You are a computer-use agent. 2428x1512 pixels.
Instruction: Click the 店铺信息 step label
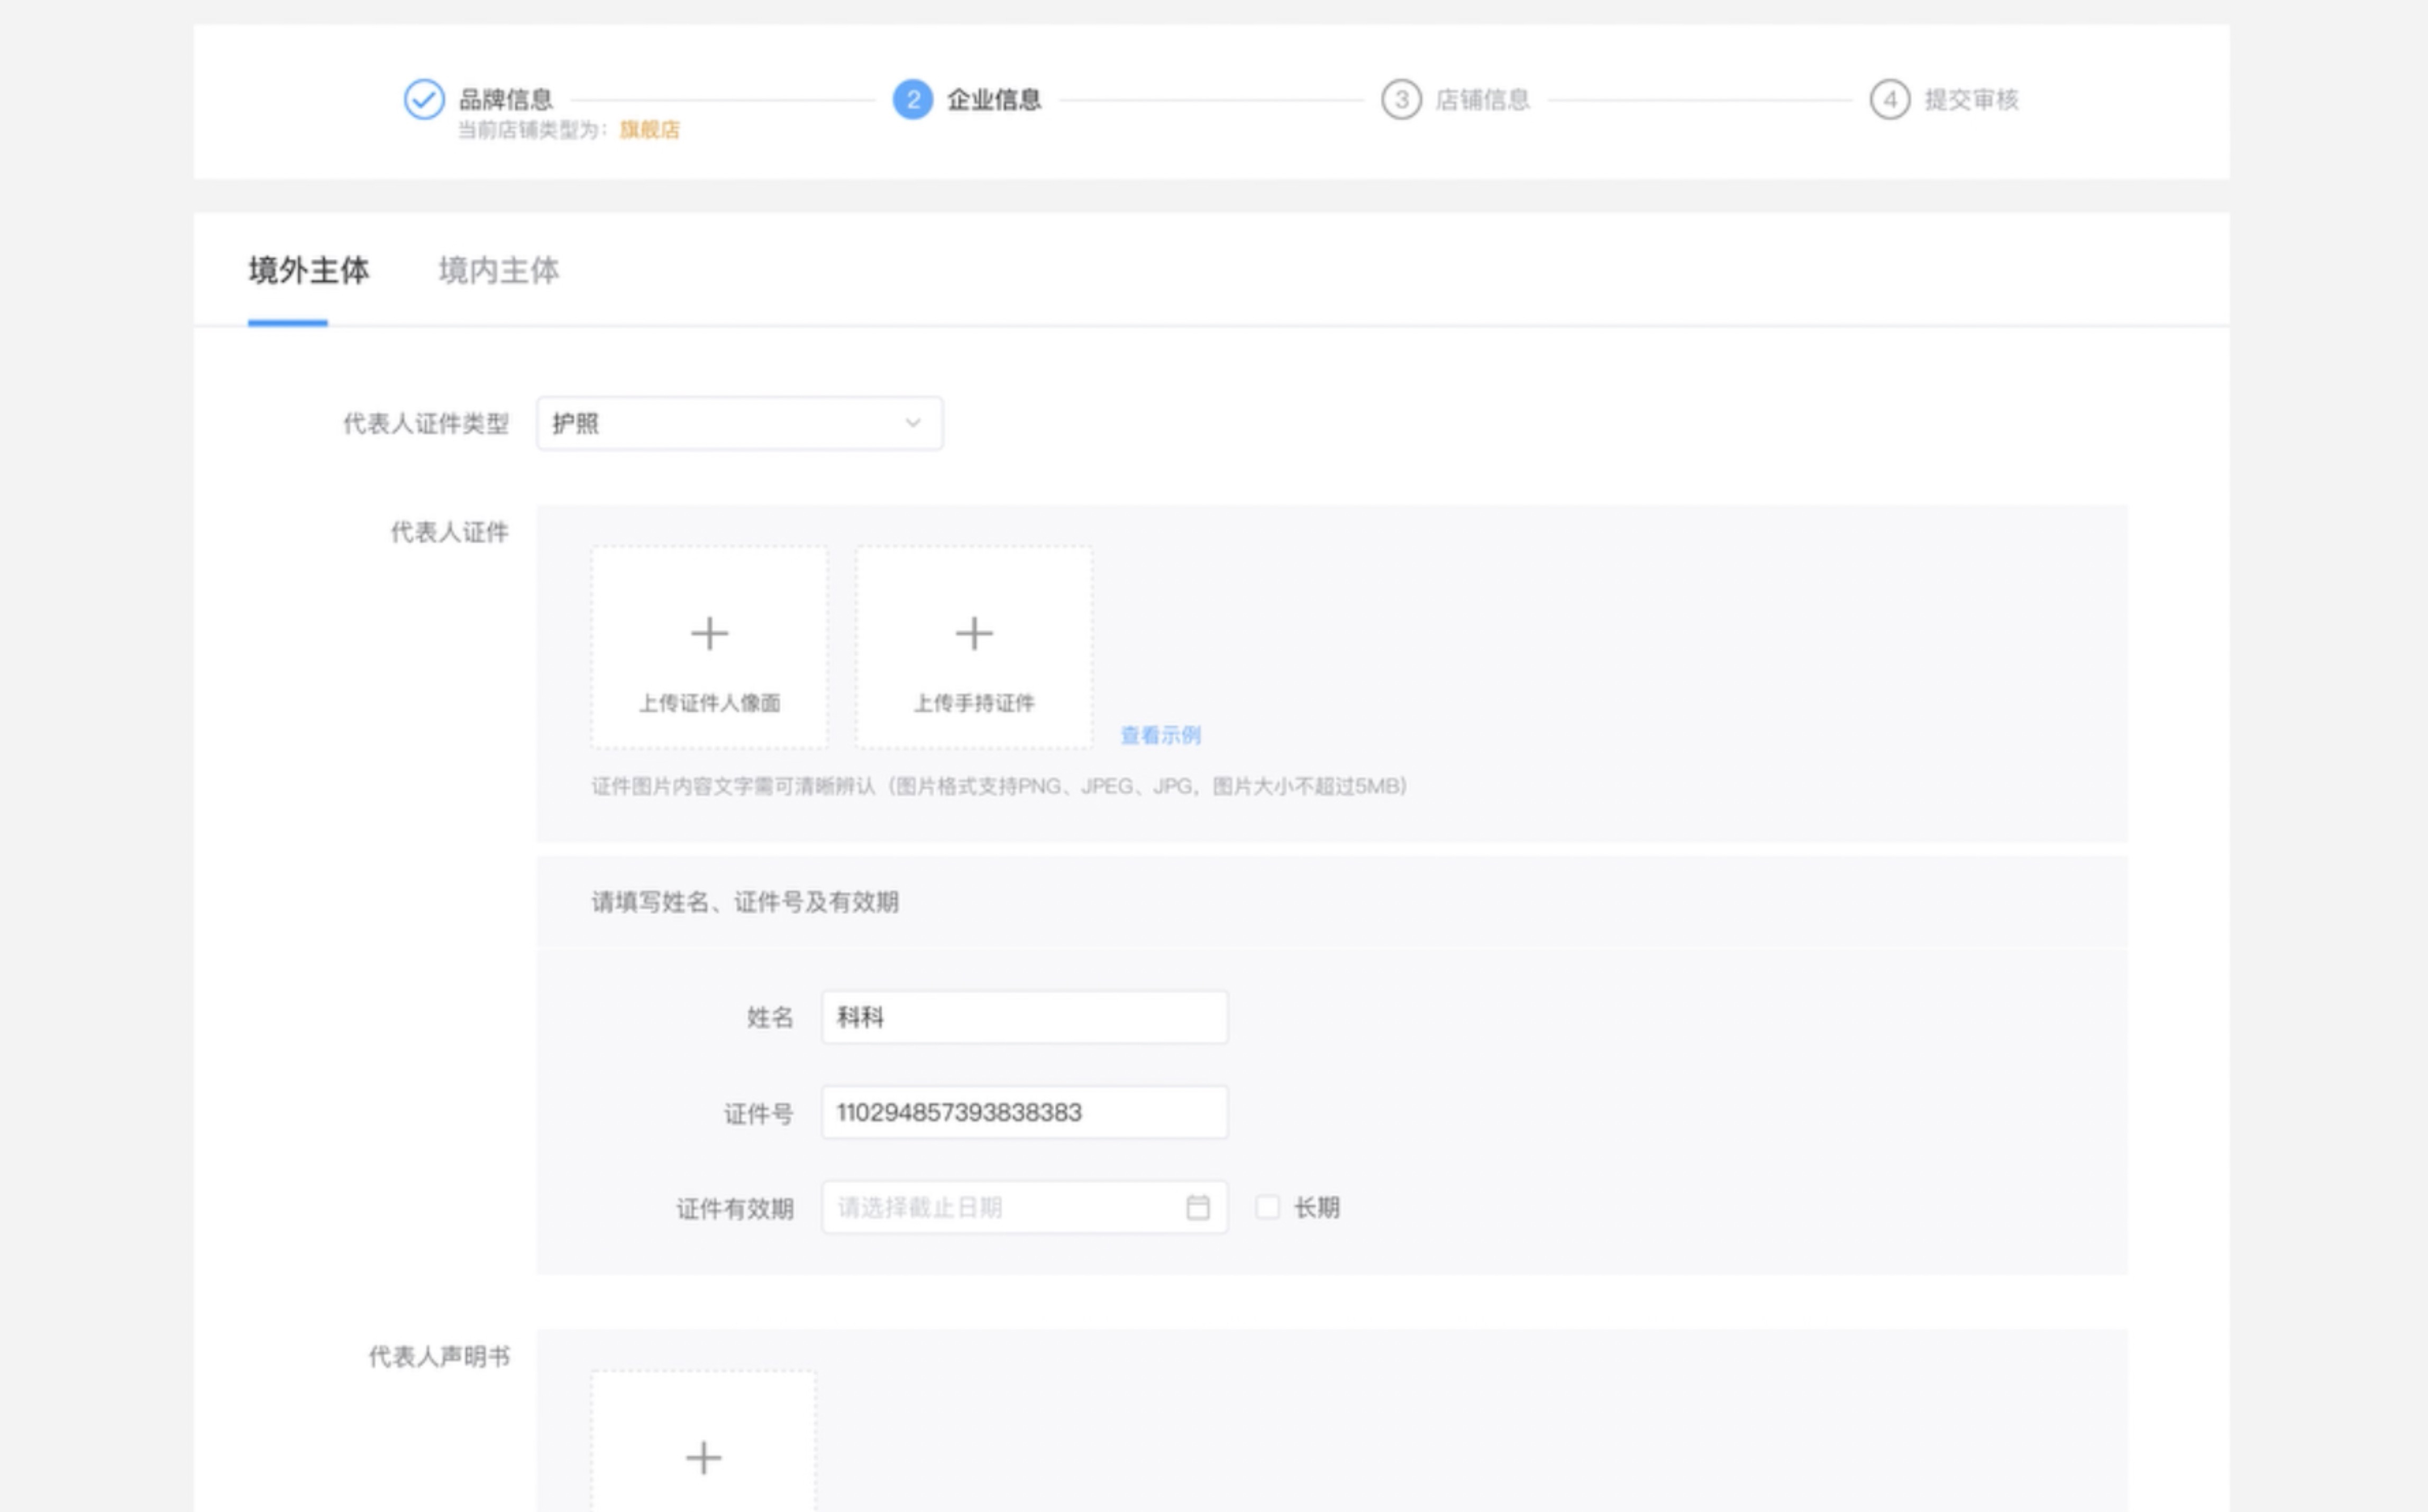click(1482, 99)
